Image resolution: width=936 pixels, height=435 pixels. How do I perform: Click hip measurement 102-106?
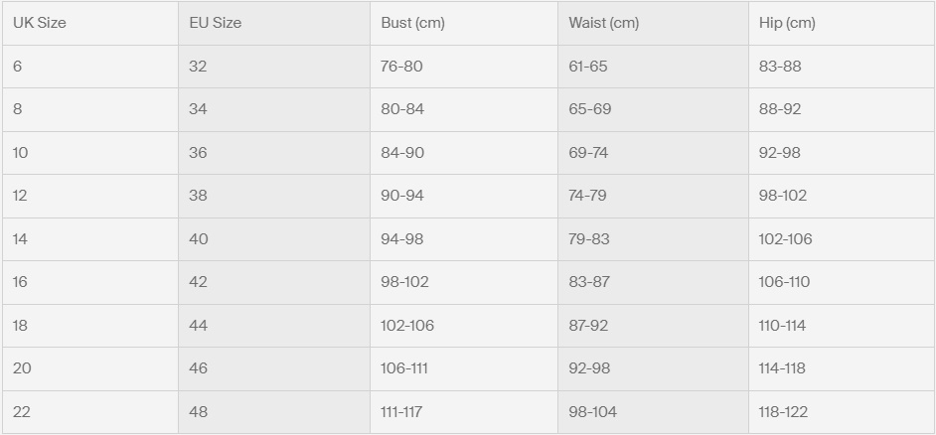786,239
